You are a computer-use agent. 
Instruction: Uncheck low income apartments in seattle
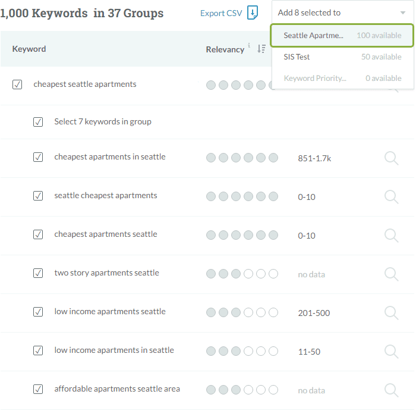[38, 350]
